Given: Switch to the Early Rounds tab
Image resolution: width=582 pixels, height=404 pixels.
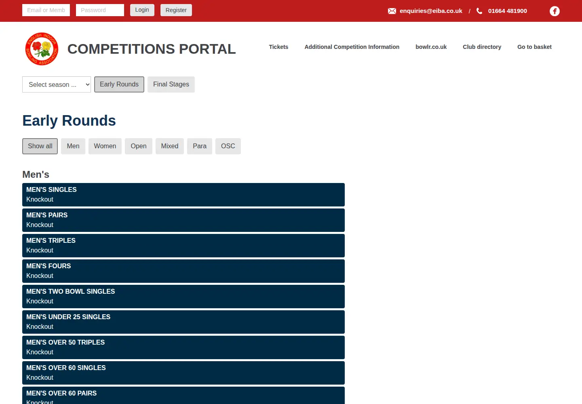Looking at the screenshot, I should pos(119,84).
